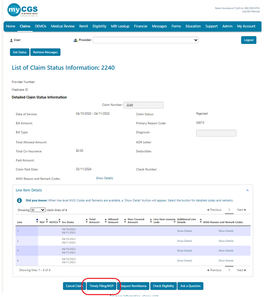Click the User profile icon
268x297 pixels.
11,40
